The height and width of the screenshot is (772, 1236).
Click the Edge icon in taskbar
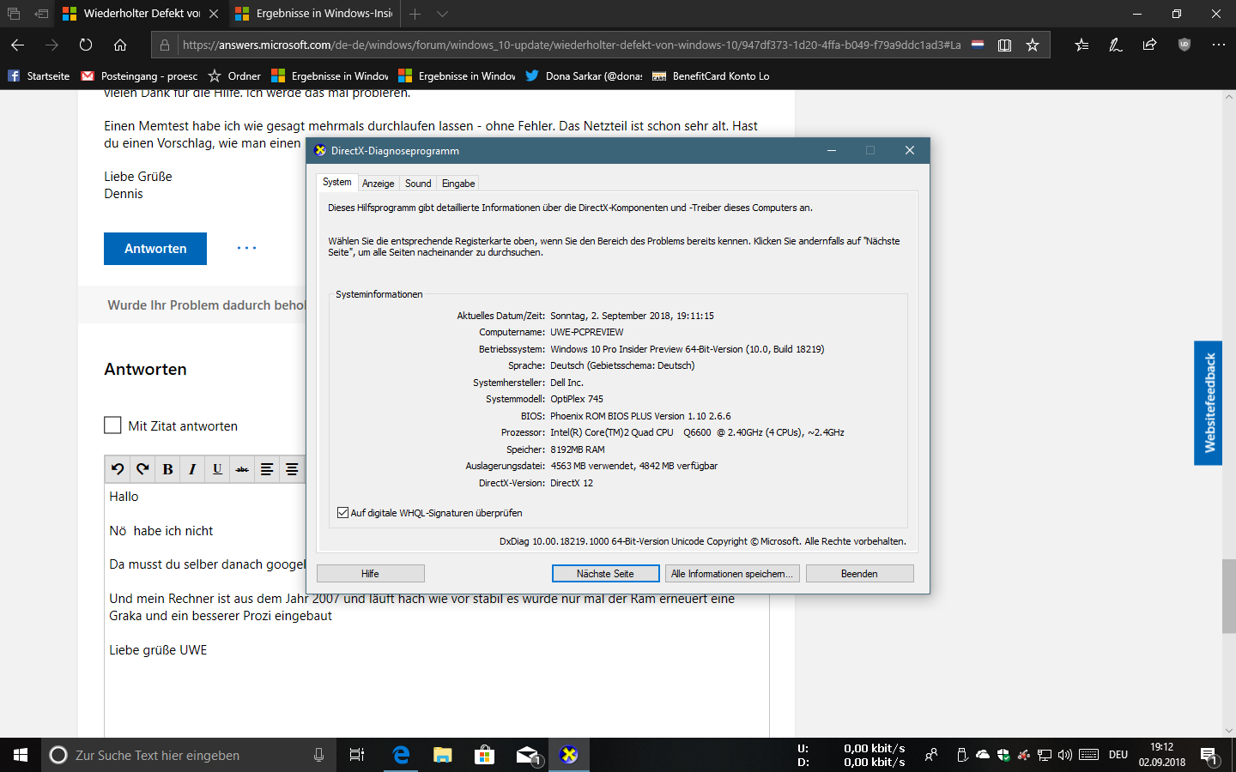click(x=401, y=755)
